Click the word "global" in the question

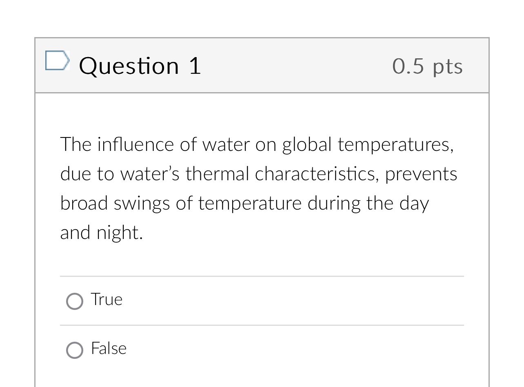click(306, 145)
